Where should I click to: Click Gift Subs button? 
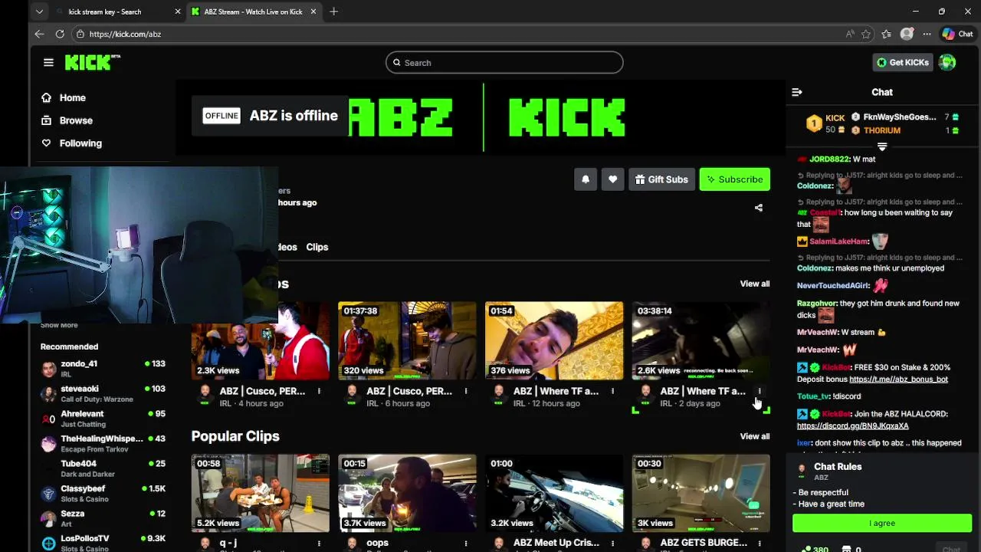(x=661, y=179)
